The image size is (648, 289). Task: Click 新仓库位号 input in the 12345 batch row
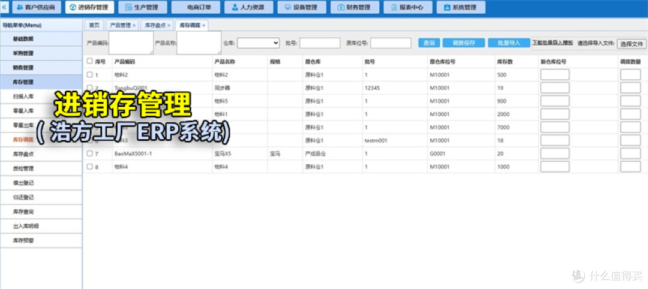point(554,88)
